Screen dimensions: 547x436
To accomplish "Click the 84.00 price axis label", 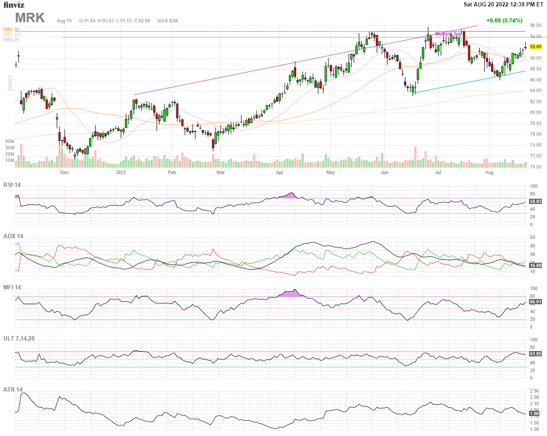I will pos(535,91).
